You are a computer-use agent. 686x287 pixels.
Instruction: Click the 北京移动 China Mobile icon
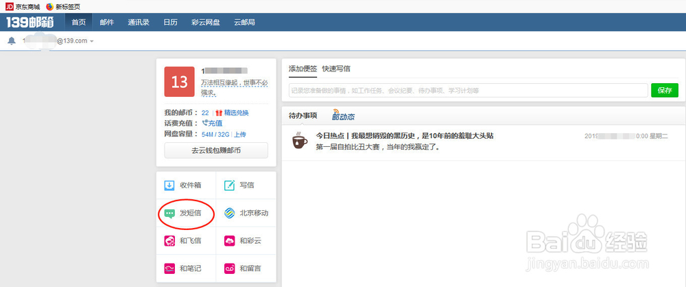click(229, 214)
